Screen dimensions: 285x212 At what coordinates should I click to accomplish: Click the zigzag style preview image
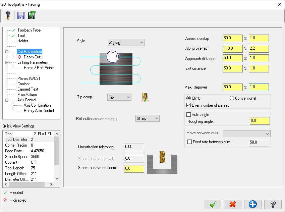pyautogui.click(x=110, y=68)
